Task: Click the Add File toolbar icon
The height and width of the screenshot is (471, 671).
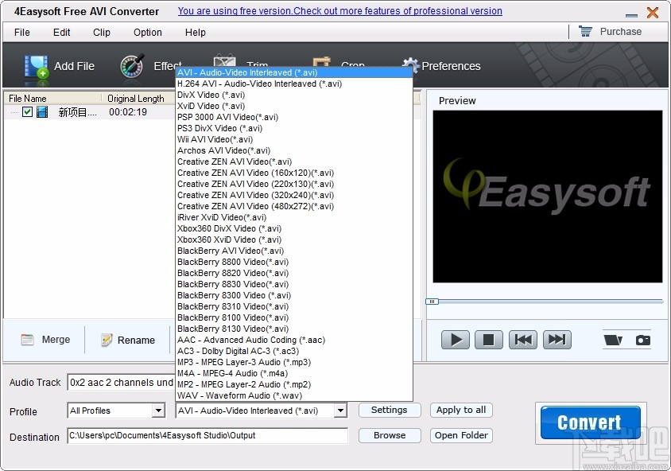Action: pyautogui.click(x=36, y=65)
